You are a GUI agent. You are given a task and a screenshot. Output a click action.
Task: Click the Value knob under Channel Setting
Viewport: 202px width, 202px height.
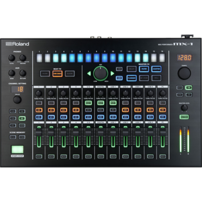pos(17,99)
